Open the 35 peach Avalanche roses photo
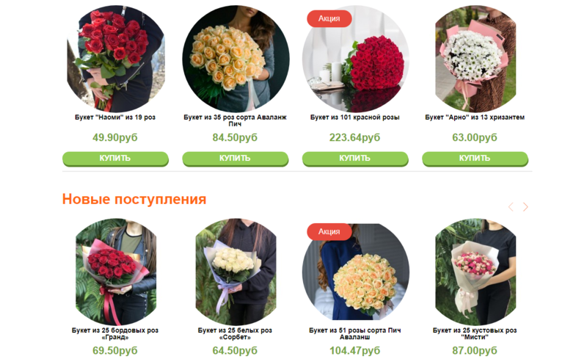 pyautogui.click(x=236, y=59)
